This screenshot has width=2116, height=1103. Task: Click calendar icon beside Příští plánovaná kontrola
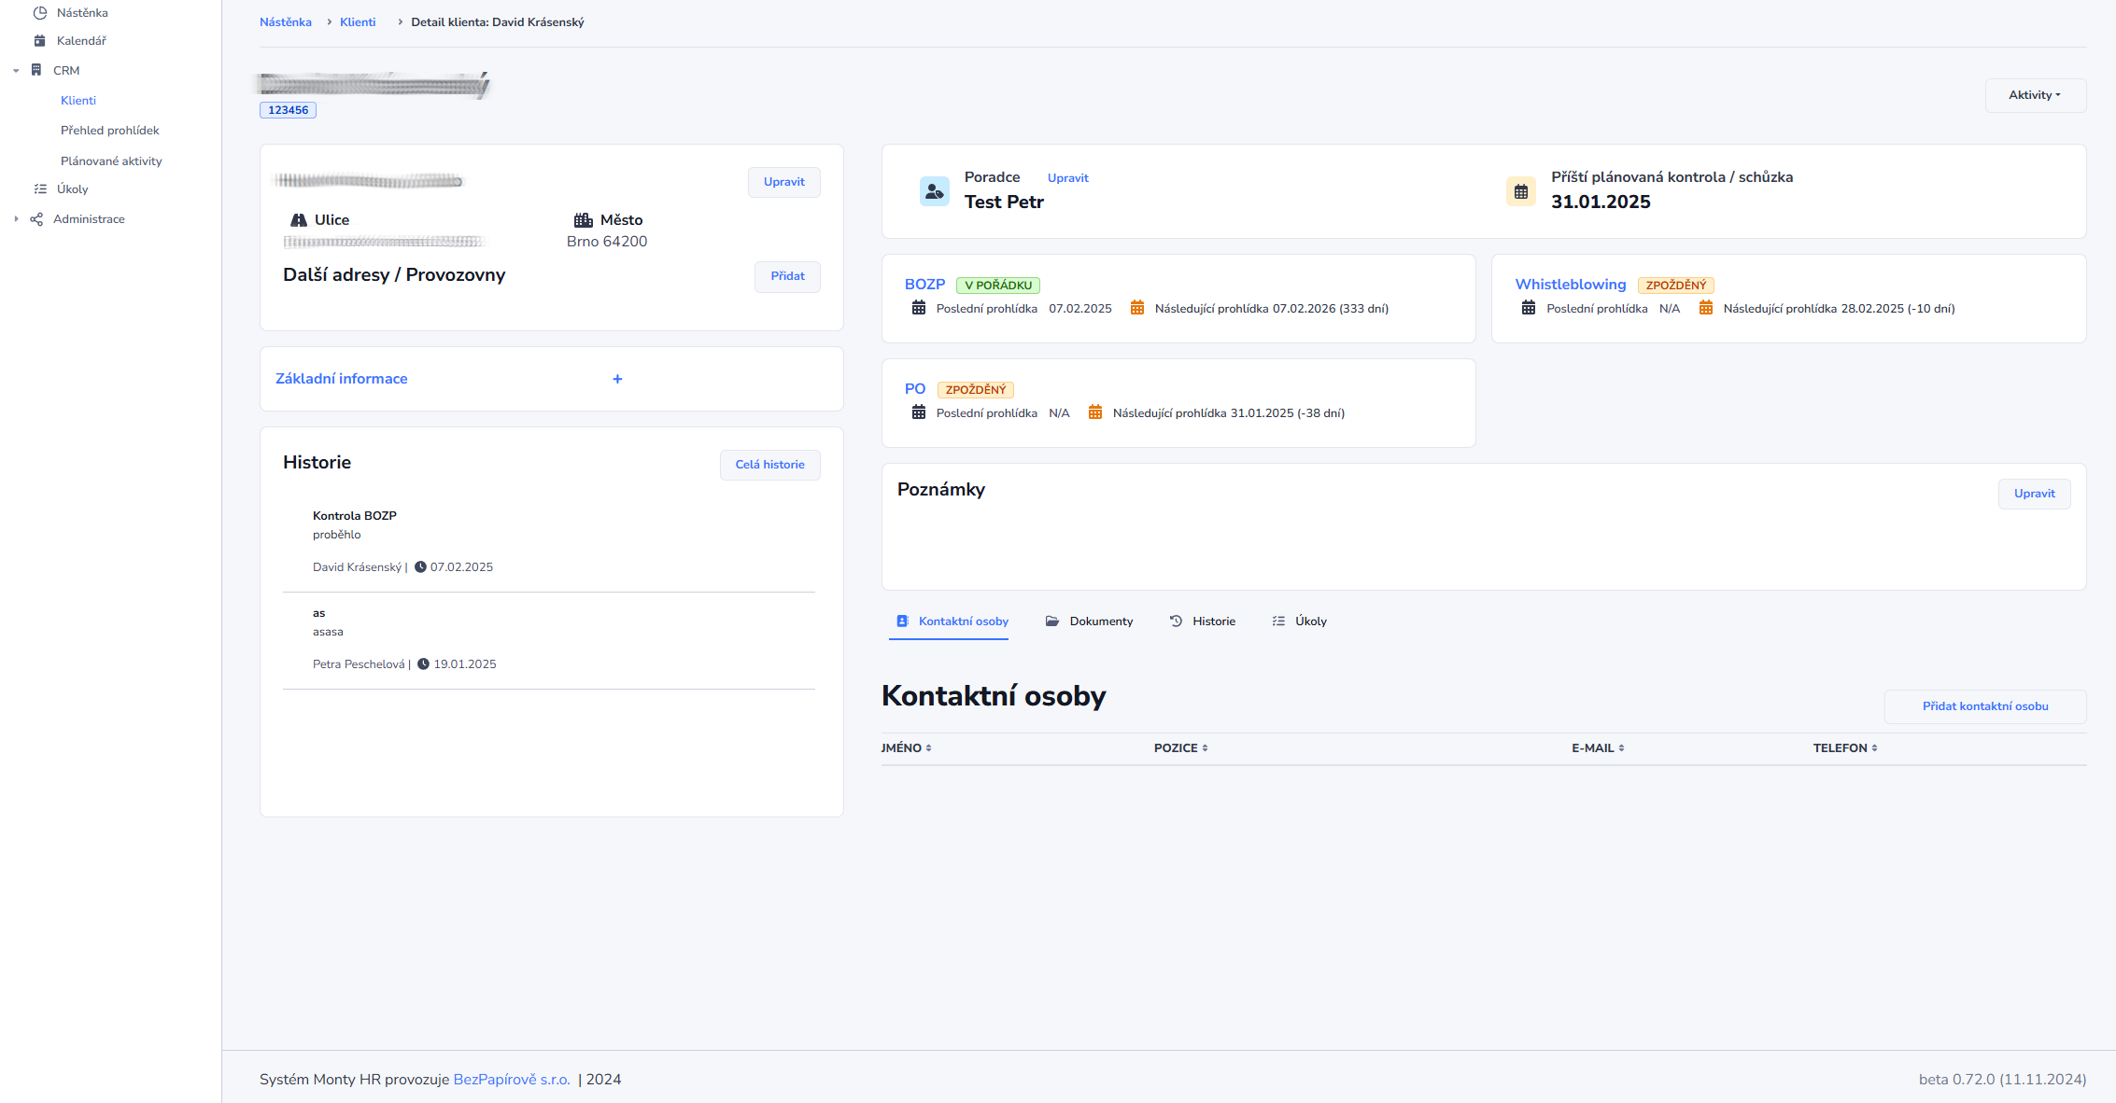click(1521, 191)
